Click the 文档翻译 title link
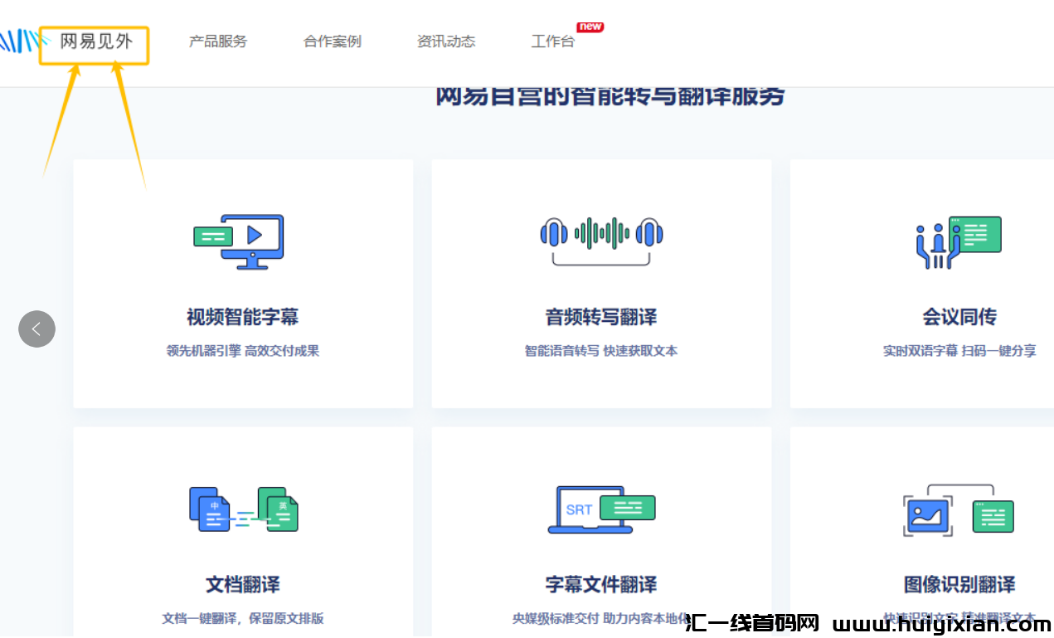 (242, 584)
